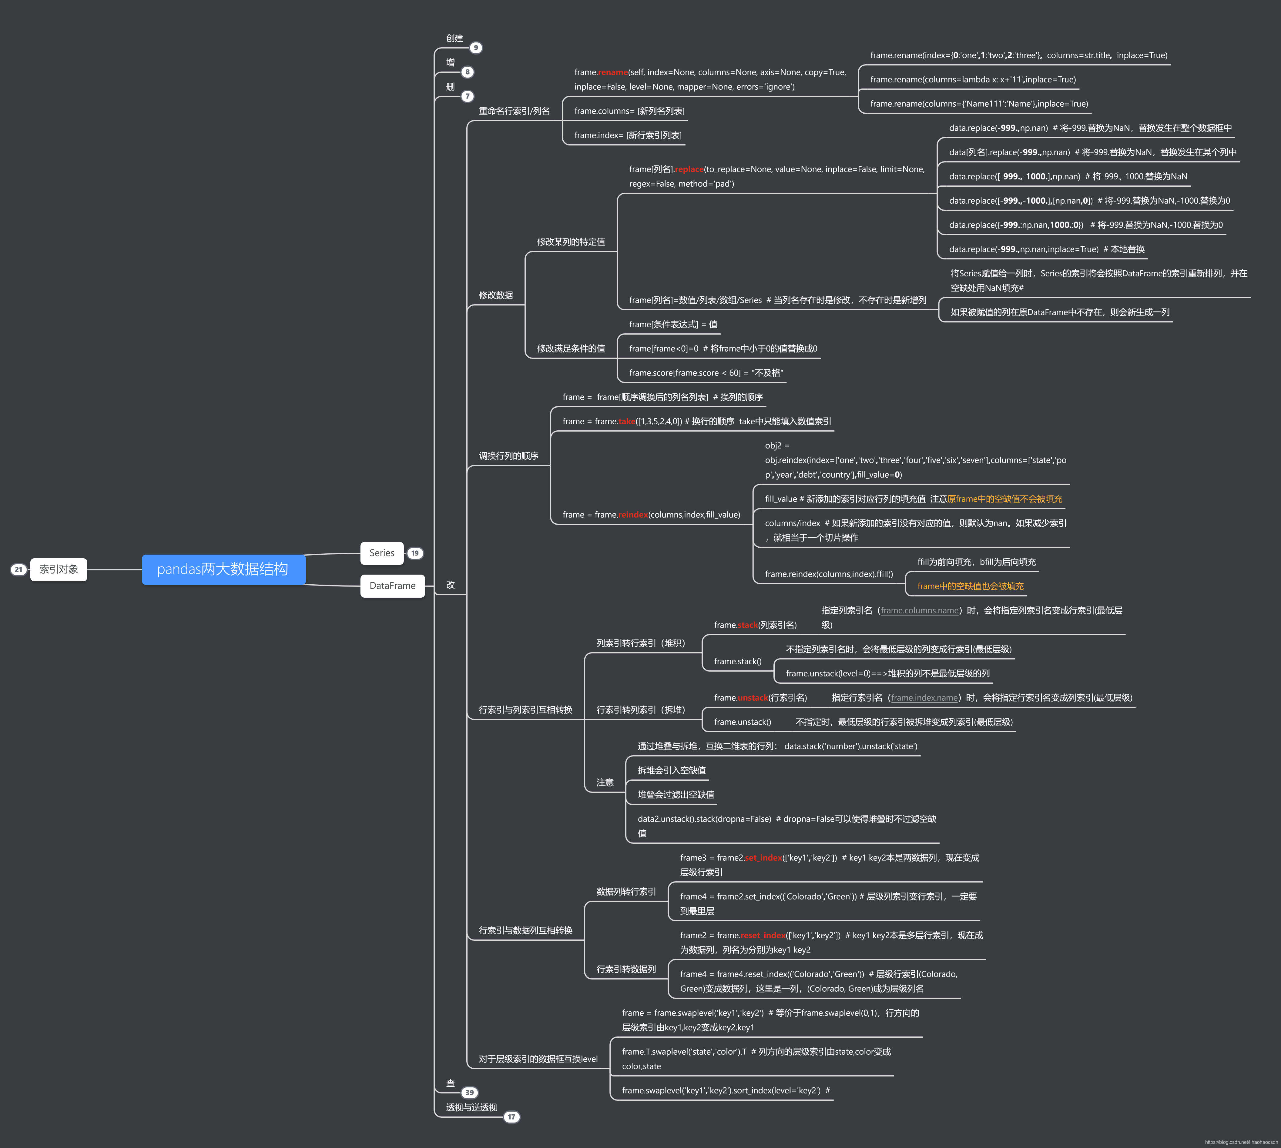Screen dimensions: 1281x1148
Task: Select the 透视与逆透视 branch label
Action: pos(471,1107)
